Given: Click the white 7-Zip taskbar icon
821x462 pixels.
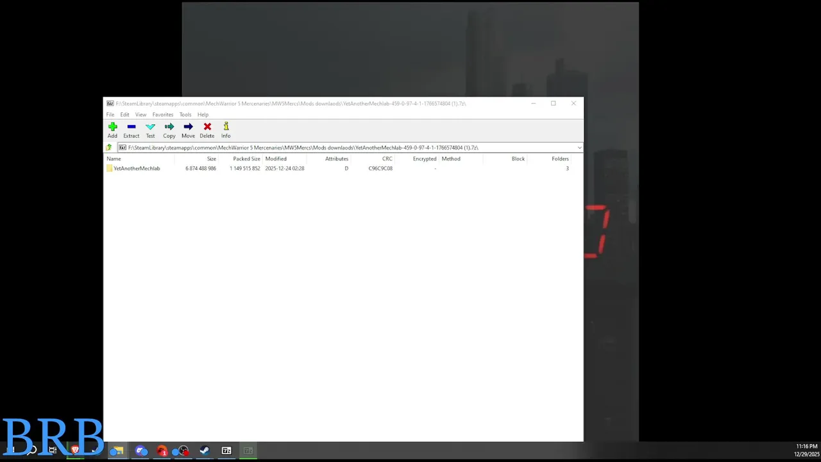Looking at the screenshot, I should tap(226, 450).
